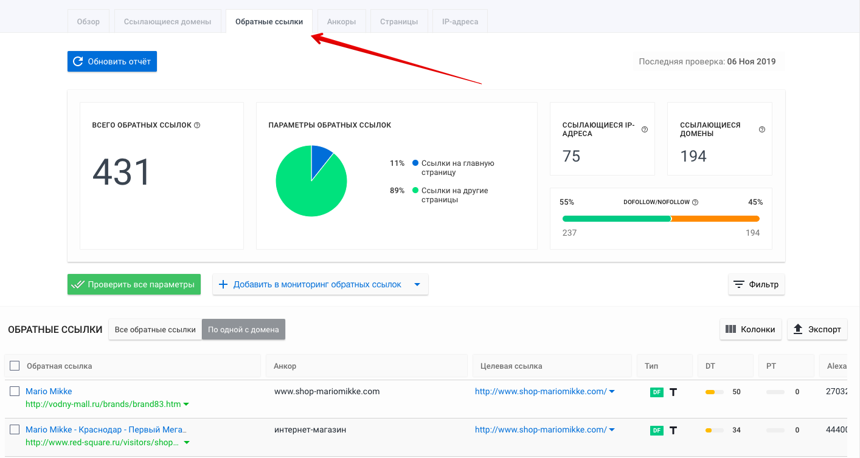The height and width of the screenshot is (458, 860).
Task: Click Проверить все параметры button
Action: pos(134,284)
